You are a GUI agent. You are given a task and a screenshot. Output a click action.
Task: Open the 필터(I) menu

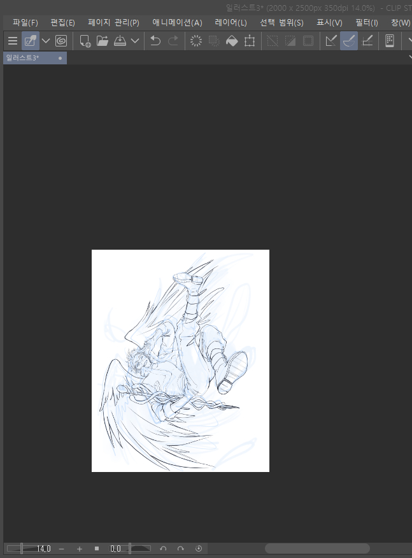pyautogui.click(x=366, y=22)
